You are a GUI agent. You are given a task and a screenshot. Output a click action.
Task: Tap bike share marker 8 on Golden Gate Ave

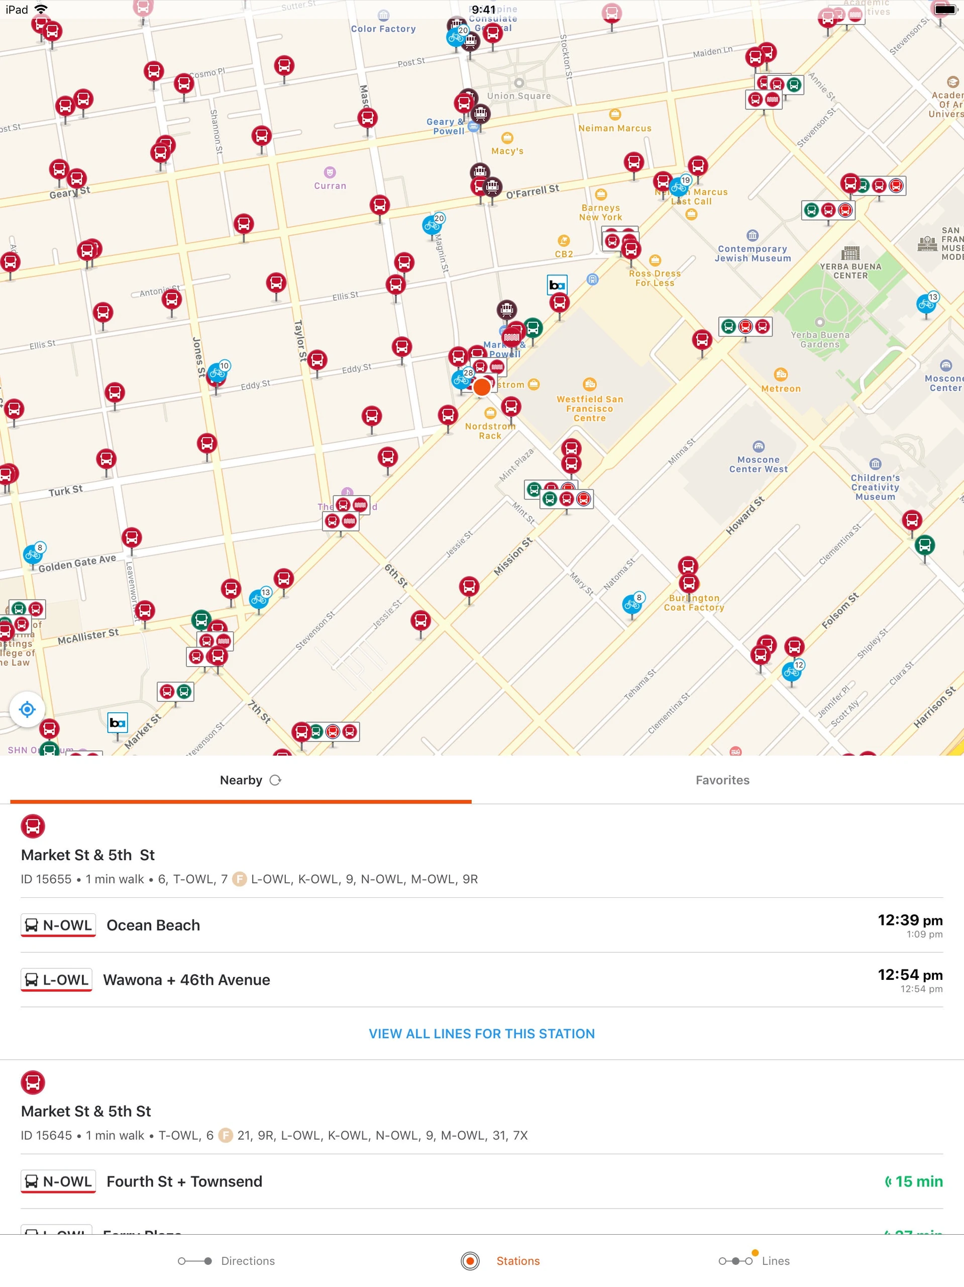pyautogui.click(x=34, y=554)
